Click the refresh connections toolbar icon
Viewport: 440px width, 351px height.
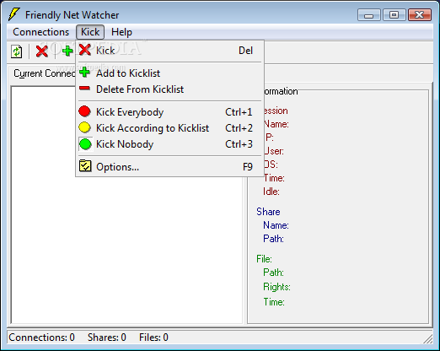point(17,51)
